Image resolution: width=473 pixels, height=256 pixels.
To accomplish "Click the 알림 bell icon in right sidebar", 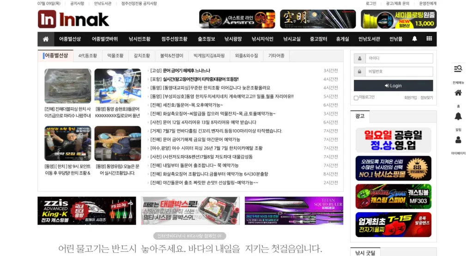I will (x=458, y=116).
